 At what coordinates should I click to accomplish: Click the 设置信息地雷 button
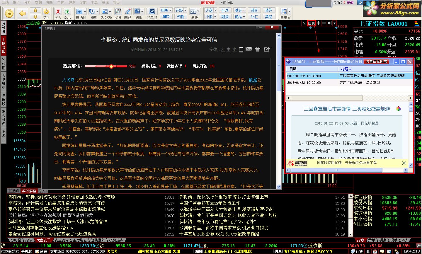(377, 62)
